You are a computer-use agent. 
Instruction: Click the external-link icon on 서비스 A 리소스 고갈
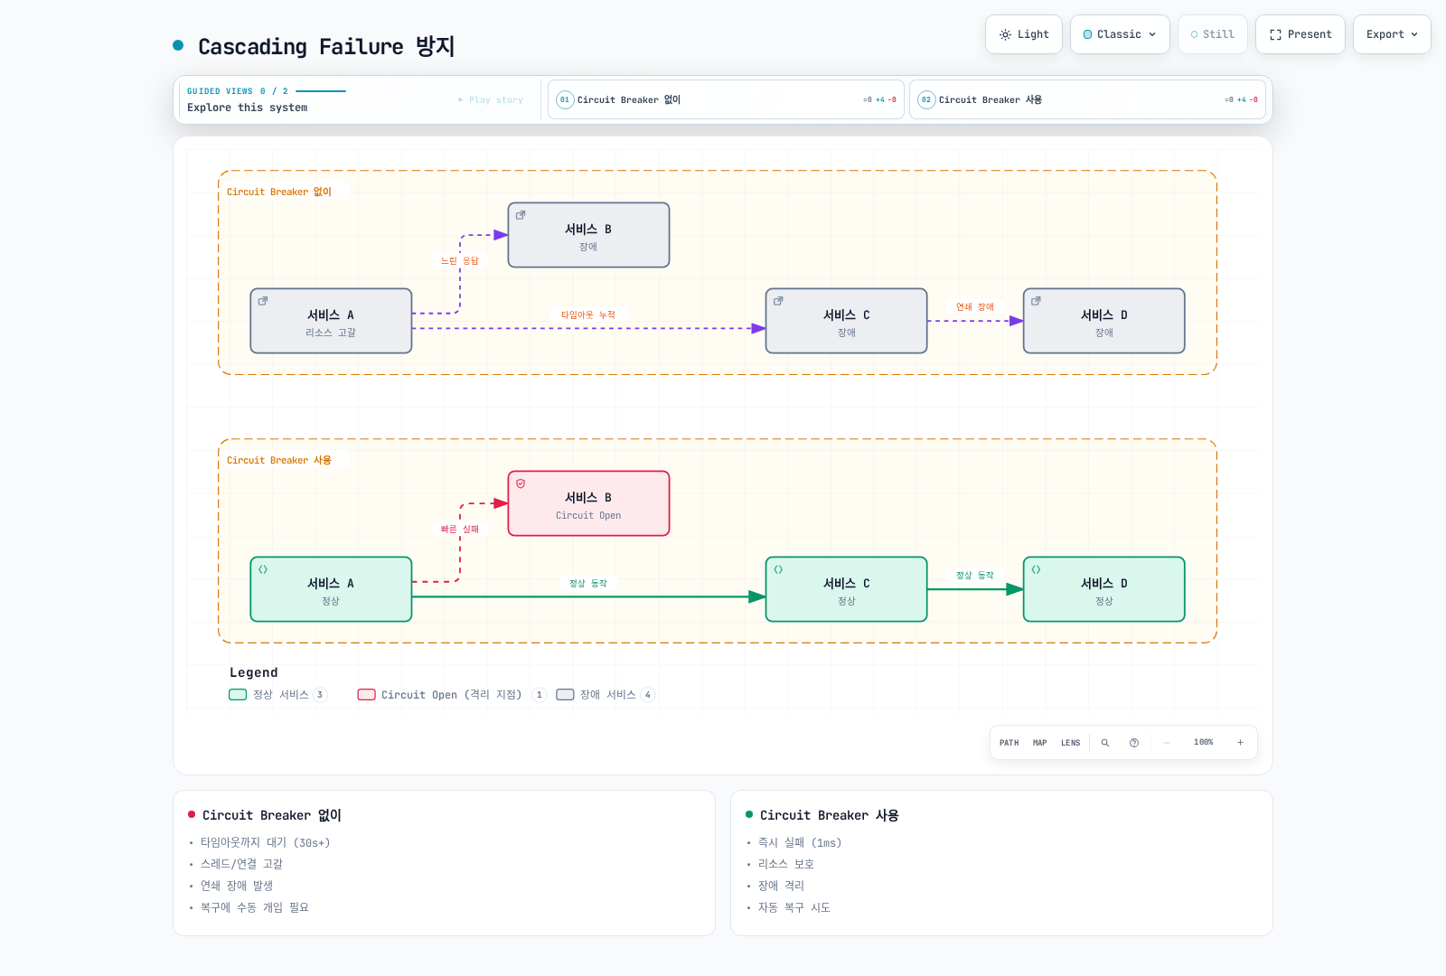(263, 301)
